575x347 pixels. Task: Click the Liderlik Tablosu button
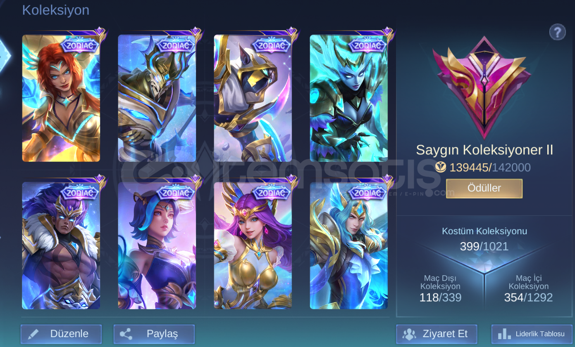(x=532, y=334)
